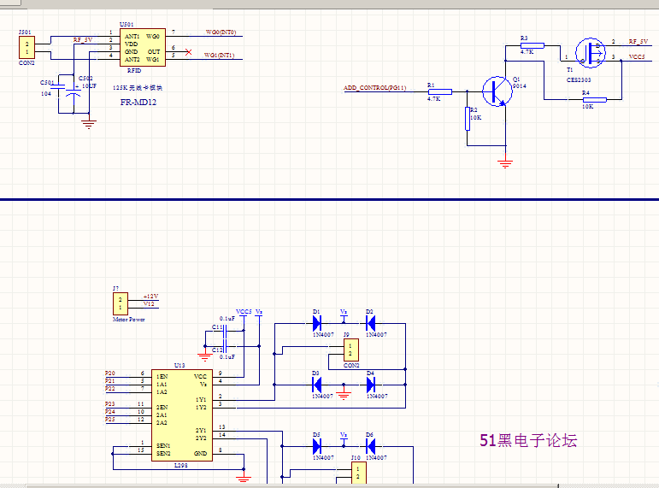Click the V12 net label at J7
659x488 pixels.
point(149,304)
